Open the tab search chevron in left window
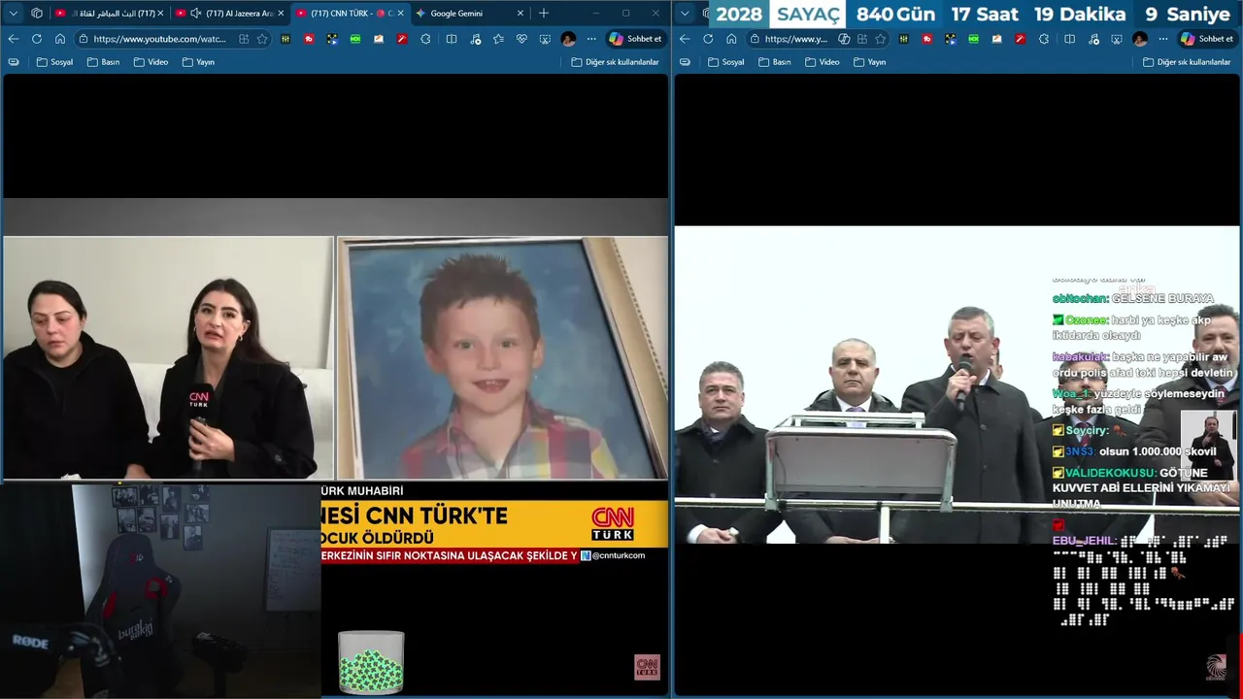 tap(14, 13)
